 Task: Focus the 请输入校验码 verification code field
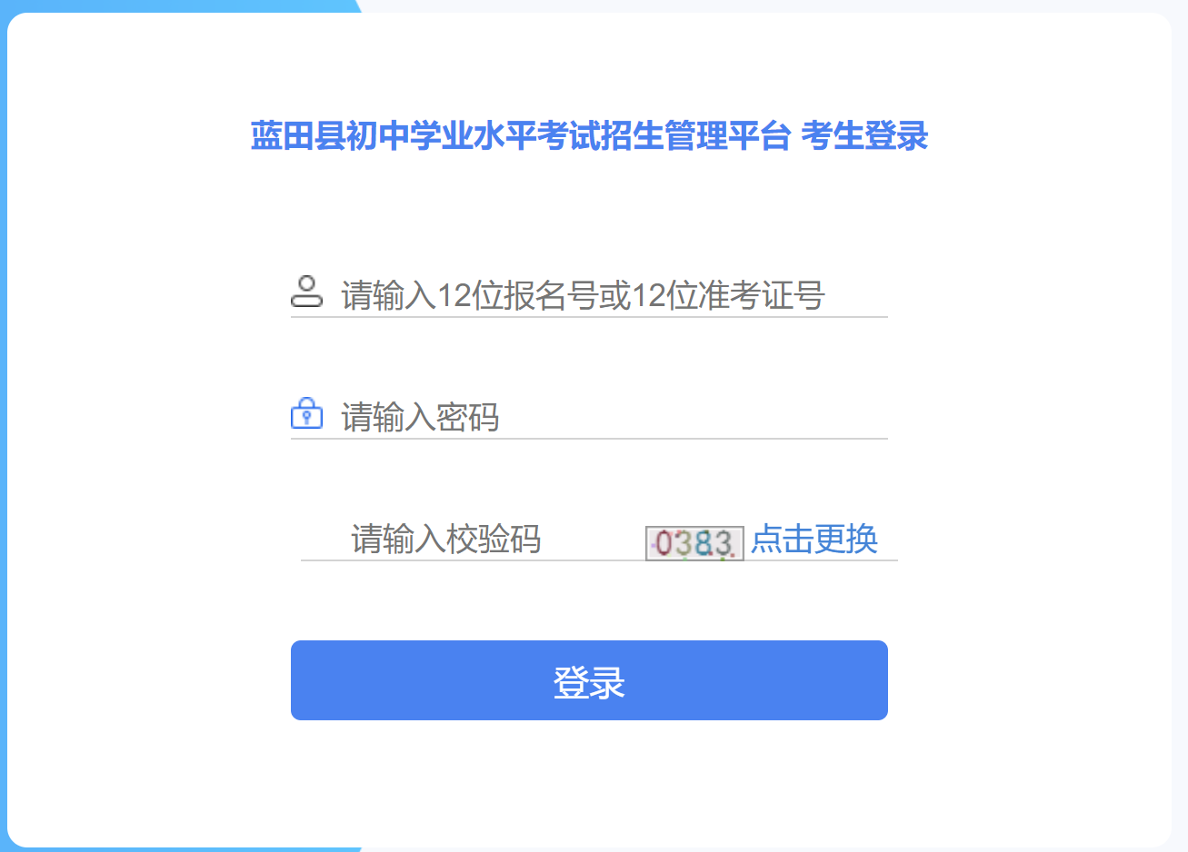tap(473, 539)
